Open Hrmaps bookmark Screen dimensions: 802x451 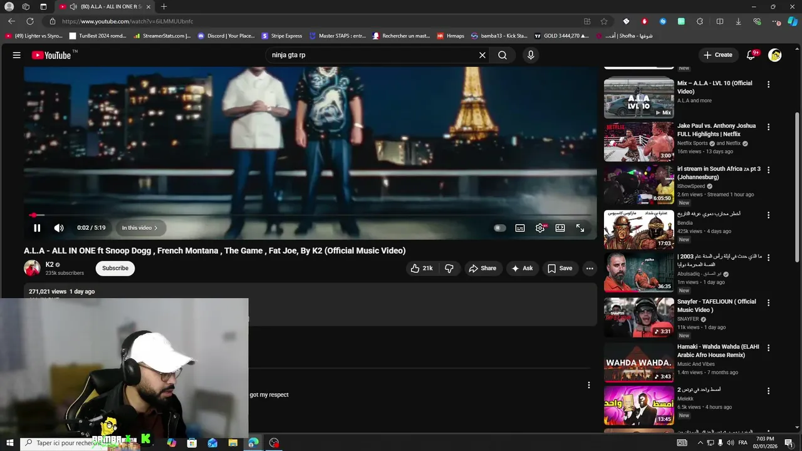(450, 36)
